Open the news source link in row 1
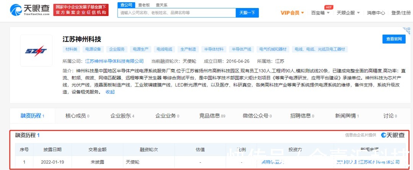The image size is (413, 170). (x=368, y=162)
